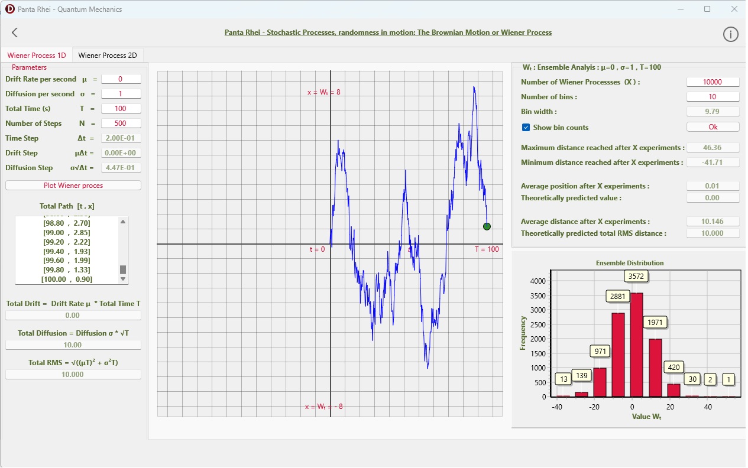Switch to the Wiener Process 1D tab

pyautogui.click(x=36, y=56)
